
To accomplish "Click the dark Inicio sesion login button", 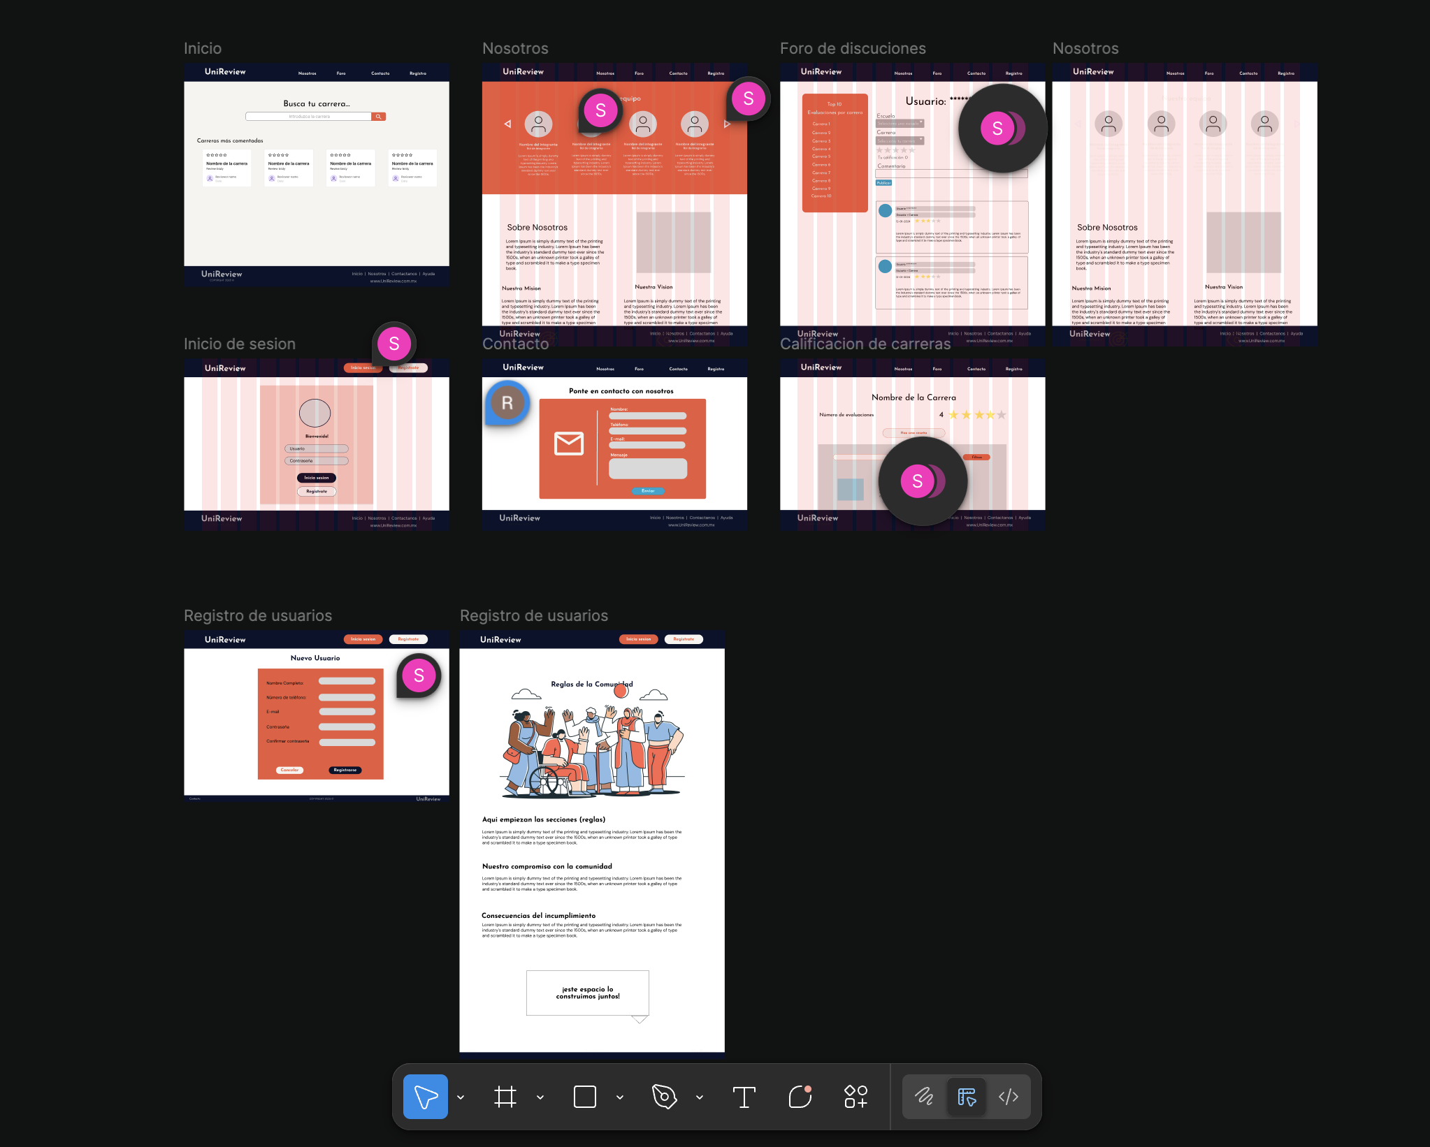I will click(x=317, y=478).
